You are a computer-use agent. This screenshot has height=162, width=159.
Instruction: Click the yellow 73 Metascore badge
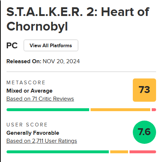[x=144, y=90]
